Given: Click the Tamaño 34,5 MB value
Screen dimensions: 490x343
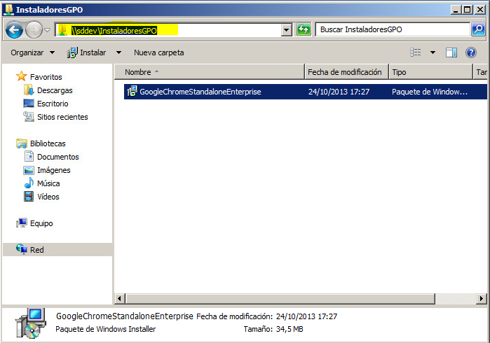Looking at the screenshot, I should point(290,329).
